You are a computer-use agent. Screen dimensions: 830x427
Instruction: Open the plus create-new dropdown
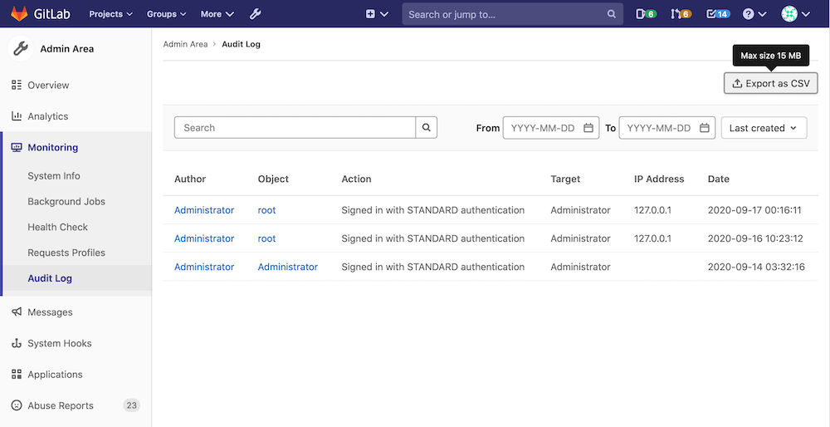coord(377,14)
